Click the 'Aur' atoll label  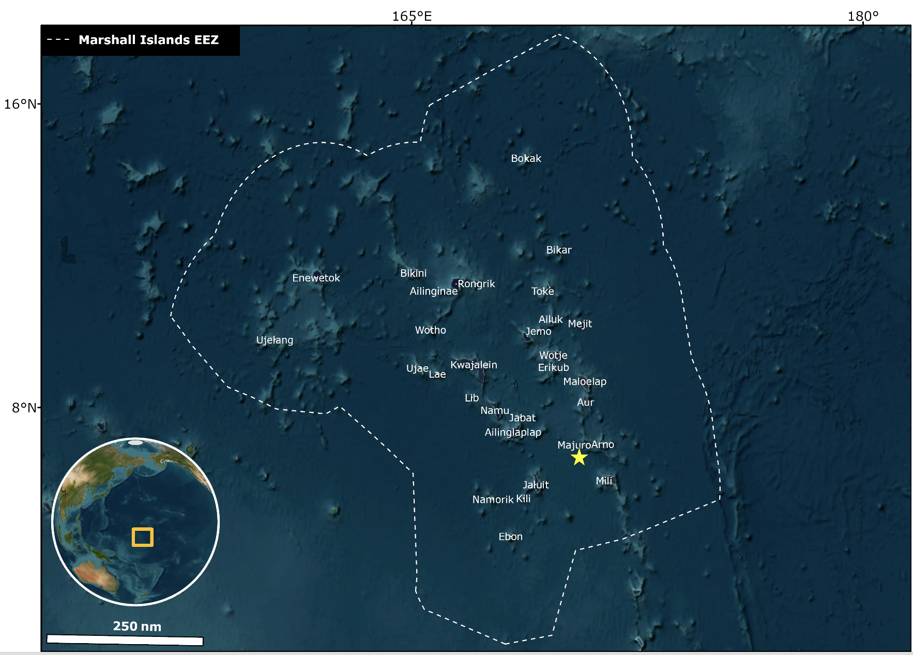click(x=585, y=403)
